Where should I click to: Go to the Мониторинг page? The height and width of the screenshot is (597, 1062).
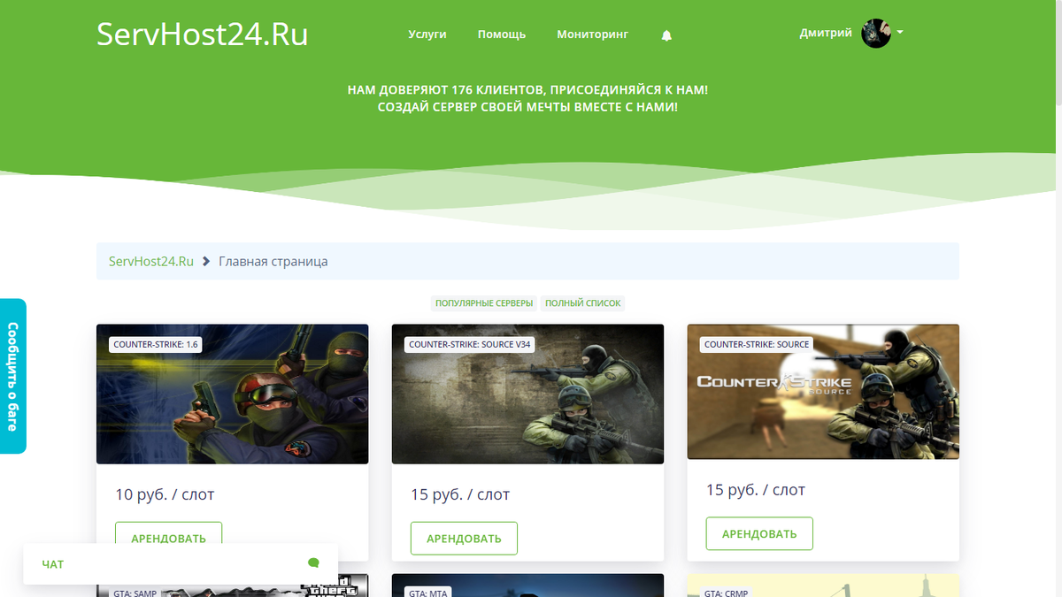point(592,34)
